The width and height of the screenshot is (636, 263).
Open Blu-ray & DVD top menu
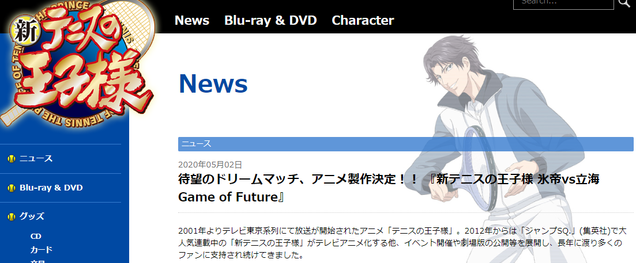point(270,20)
